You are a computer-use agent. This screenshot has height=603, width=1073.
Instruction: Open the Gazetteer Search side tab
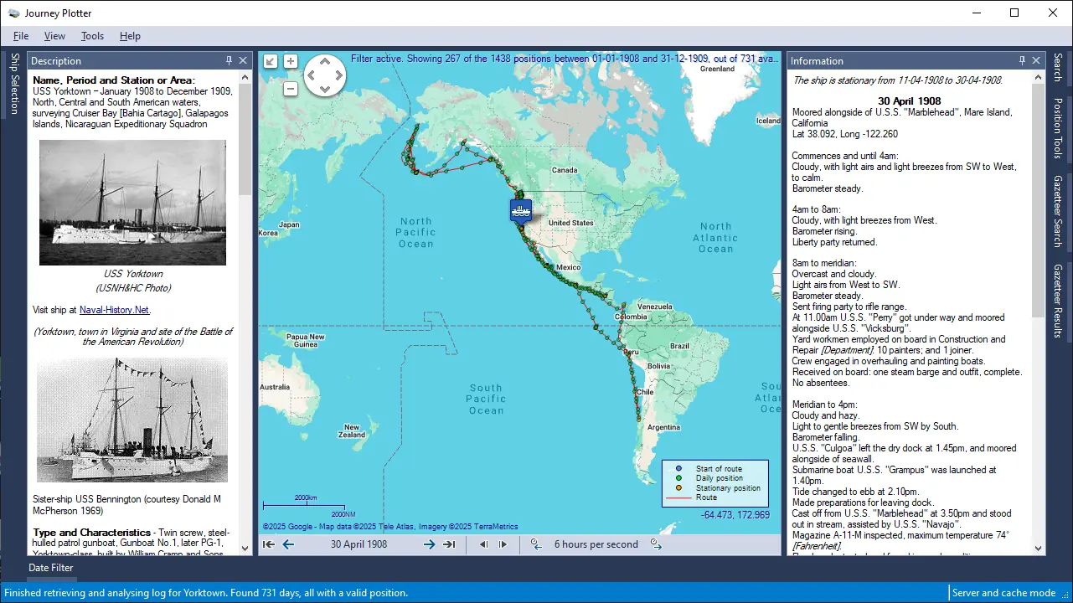(x=1058, y=211)
